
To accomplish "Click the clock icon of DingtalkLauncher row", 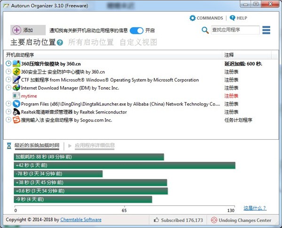I will 8,104.
